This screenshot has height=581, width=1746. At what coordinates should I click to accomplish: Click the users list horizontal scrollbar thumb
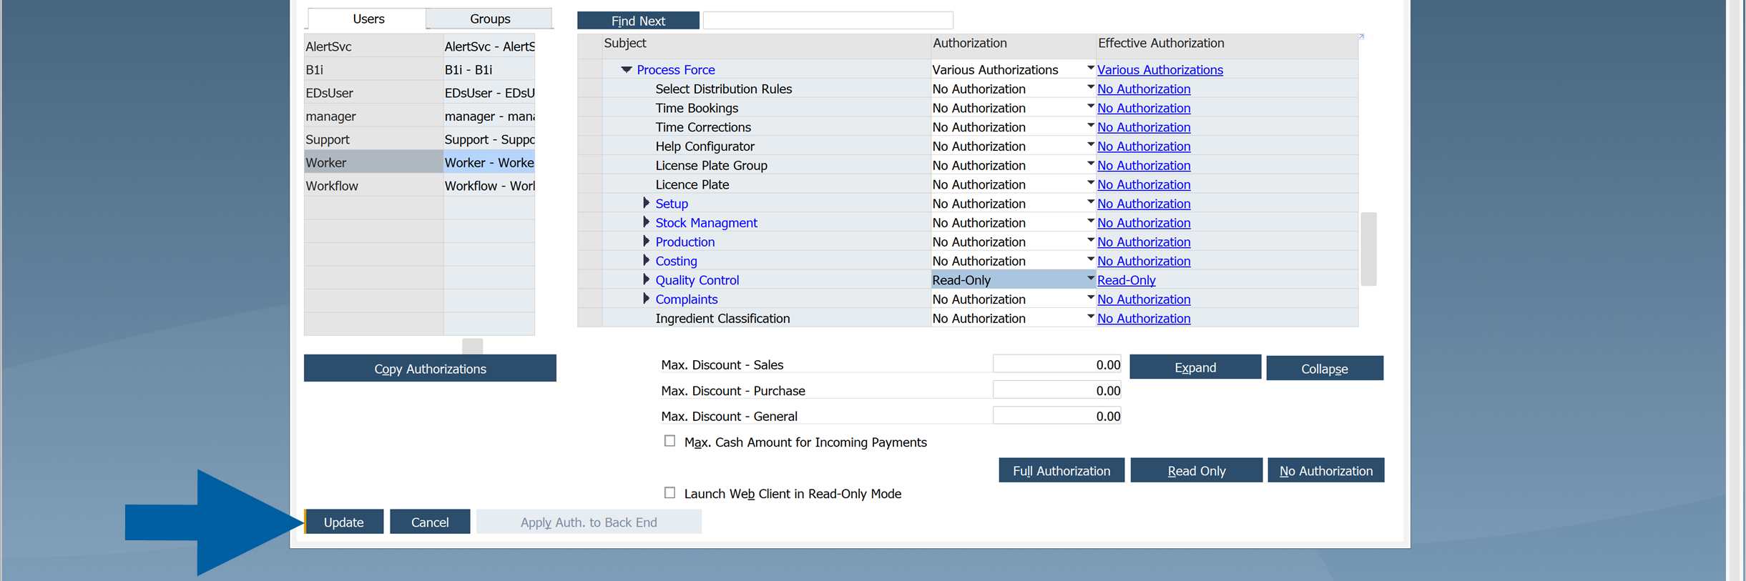472,346
